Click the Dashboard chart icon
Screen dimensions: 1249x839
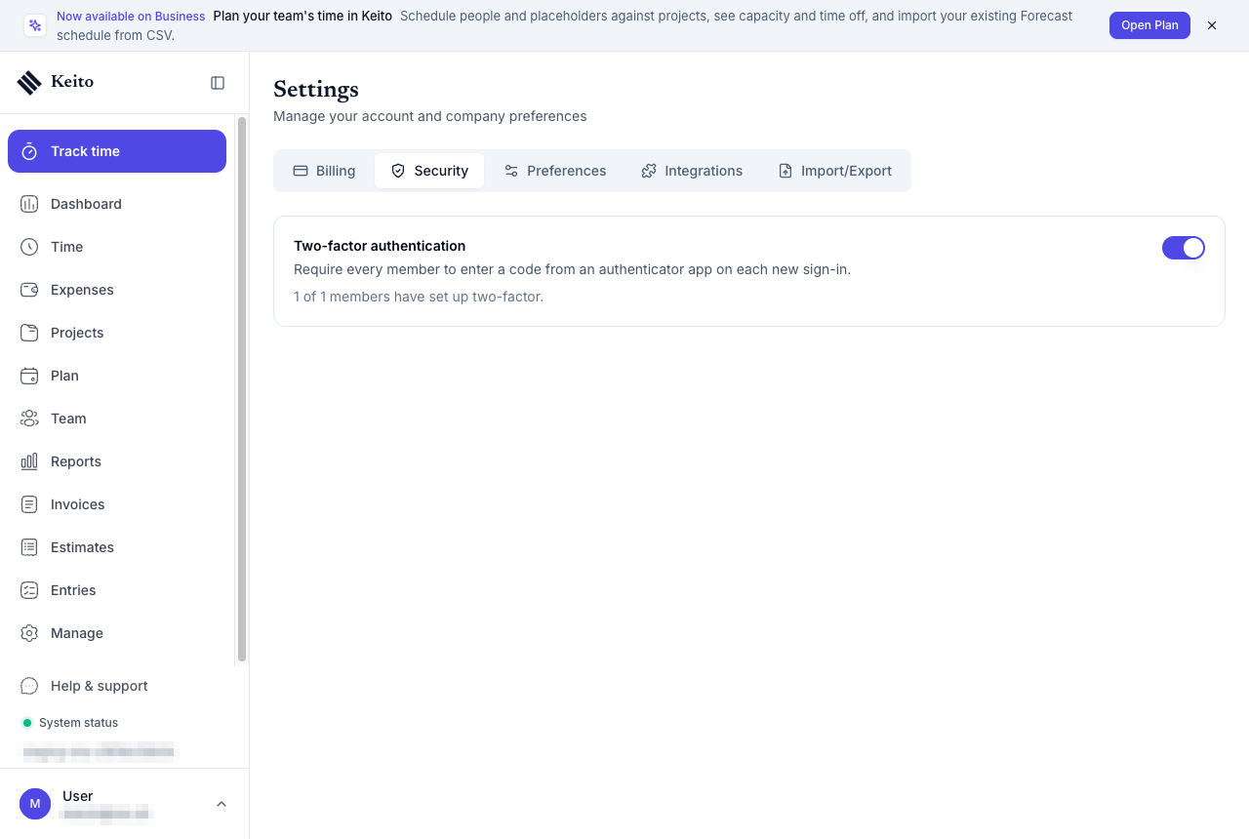tap(29, 204)
